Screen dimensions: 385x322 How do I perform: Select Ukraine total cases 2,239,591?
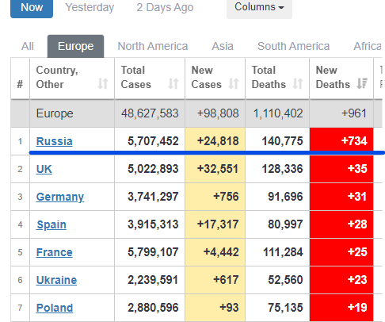[x=153, y=280]
